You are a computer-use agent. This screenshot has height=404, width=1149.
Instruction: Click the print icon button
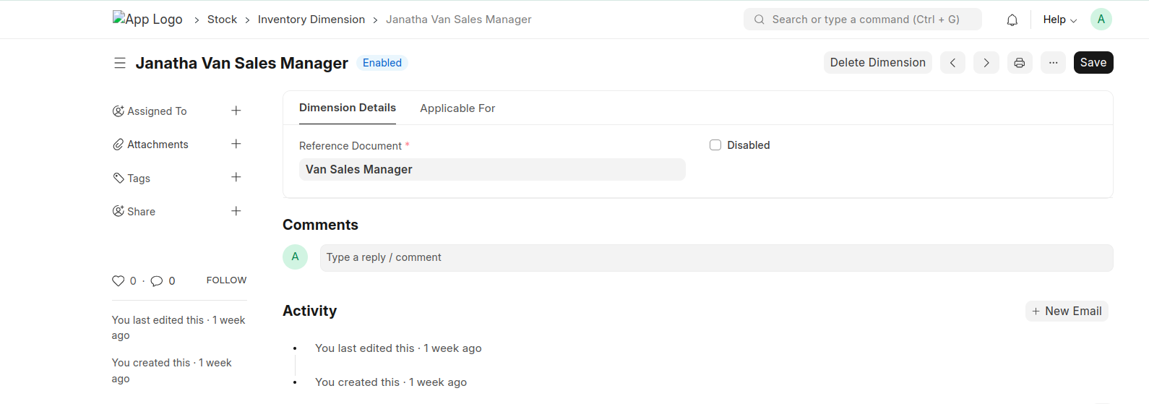click(x=1019, y=63)
